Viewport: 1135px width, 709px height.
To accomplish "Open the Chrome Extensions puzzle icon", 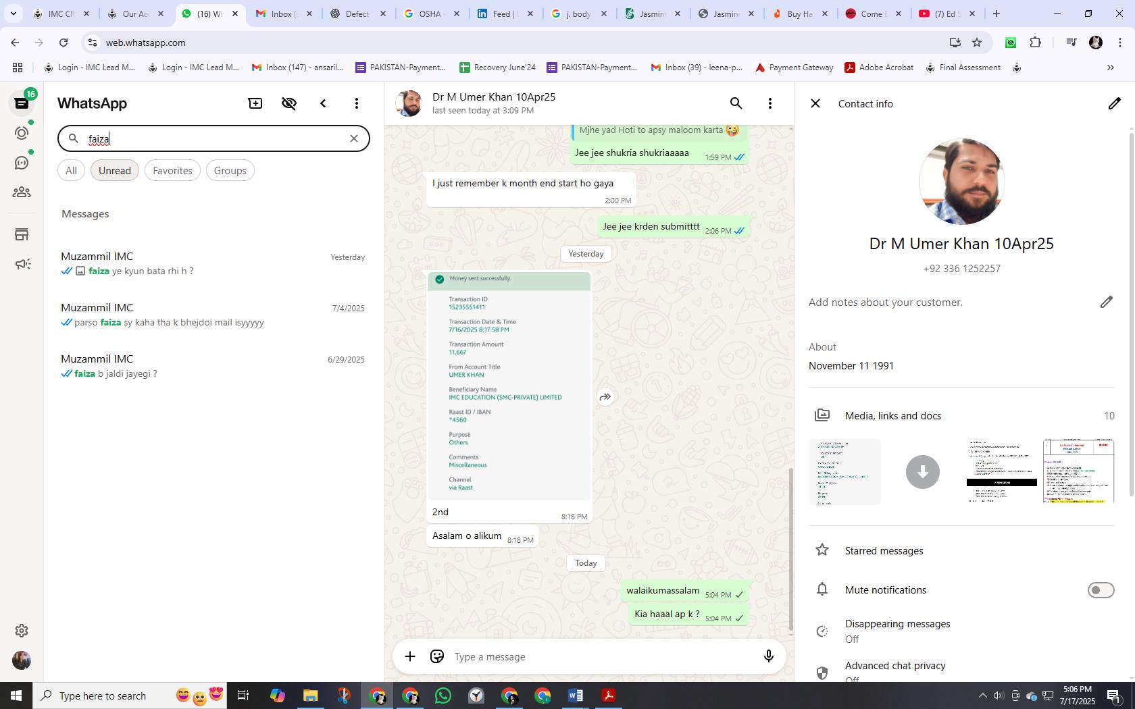I will (1035, 43).
